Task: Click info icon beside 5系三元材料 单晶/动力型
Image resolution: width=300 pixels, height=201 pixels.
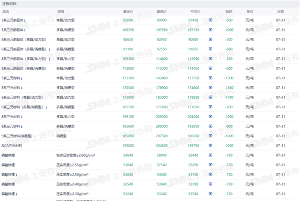Action: click(21, 78)
